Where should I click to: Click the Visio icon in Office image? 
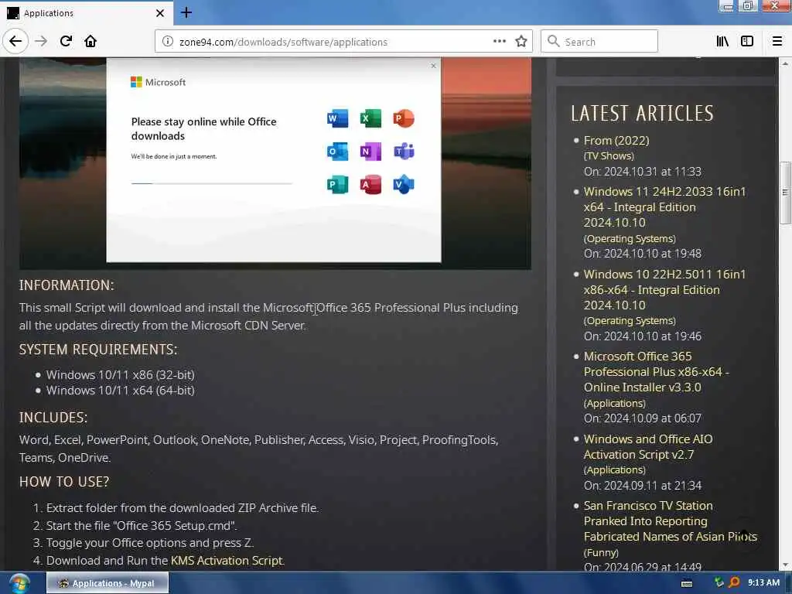pos(404,184)
